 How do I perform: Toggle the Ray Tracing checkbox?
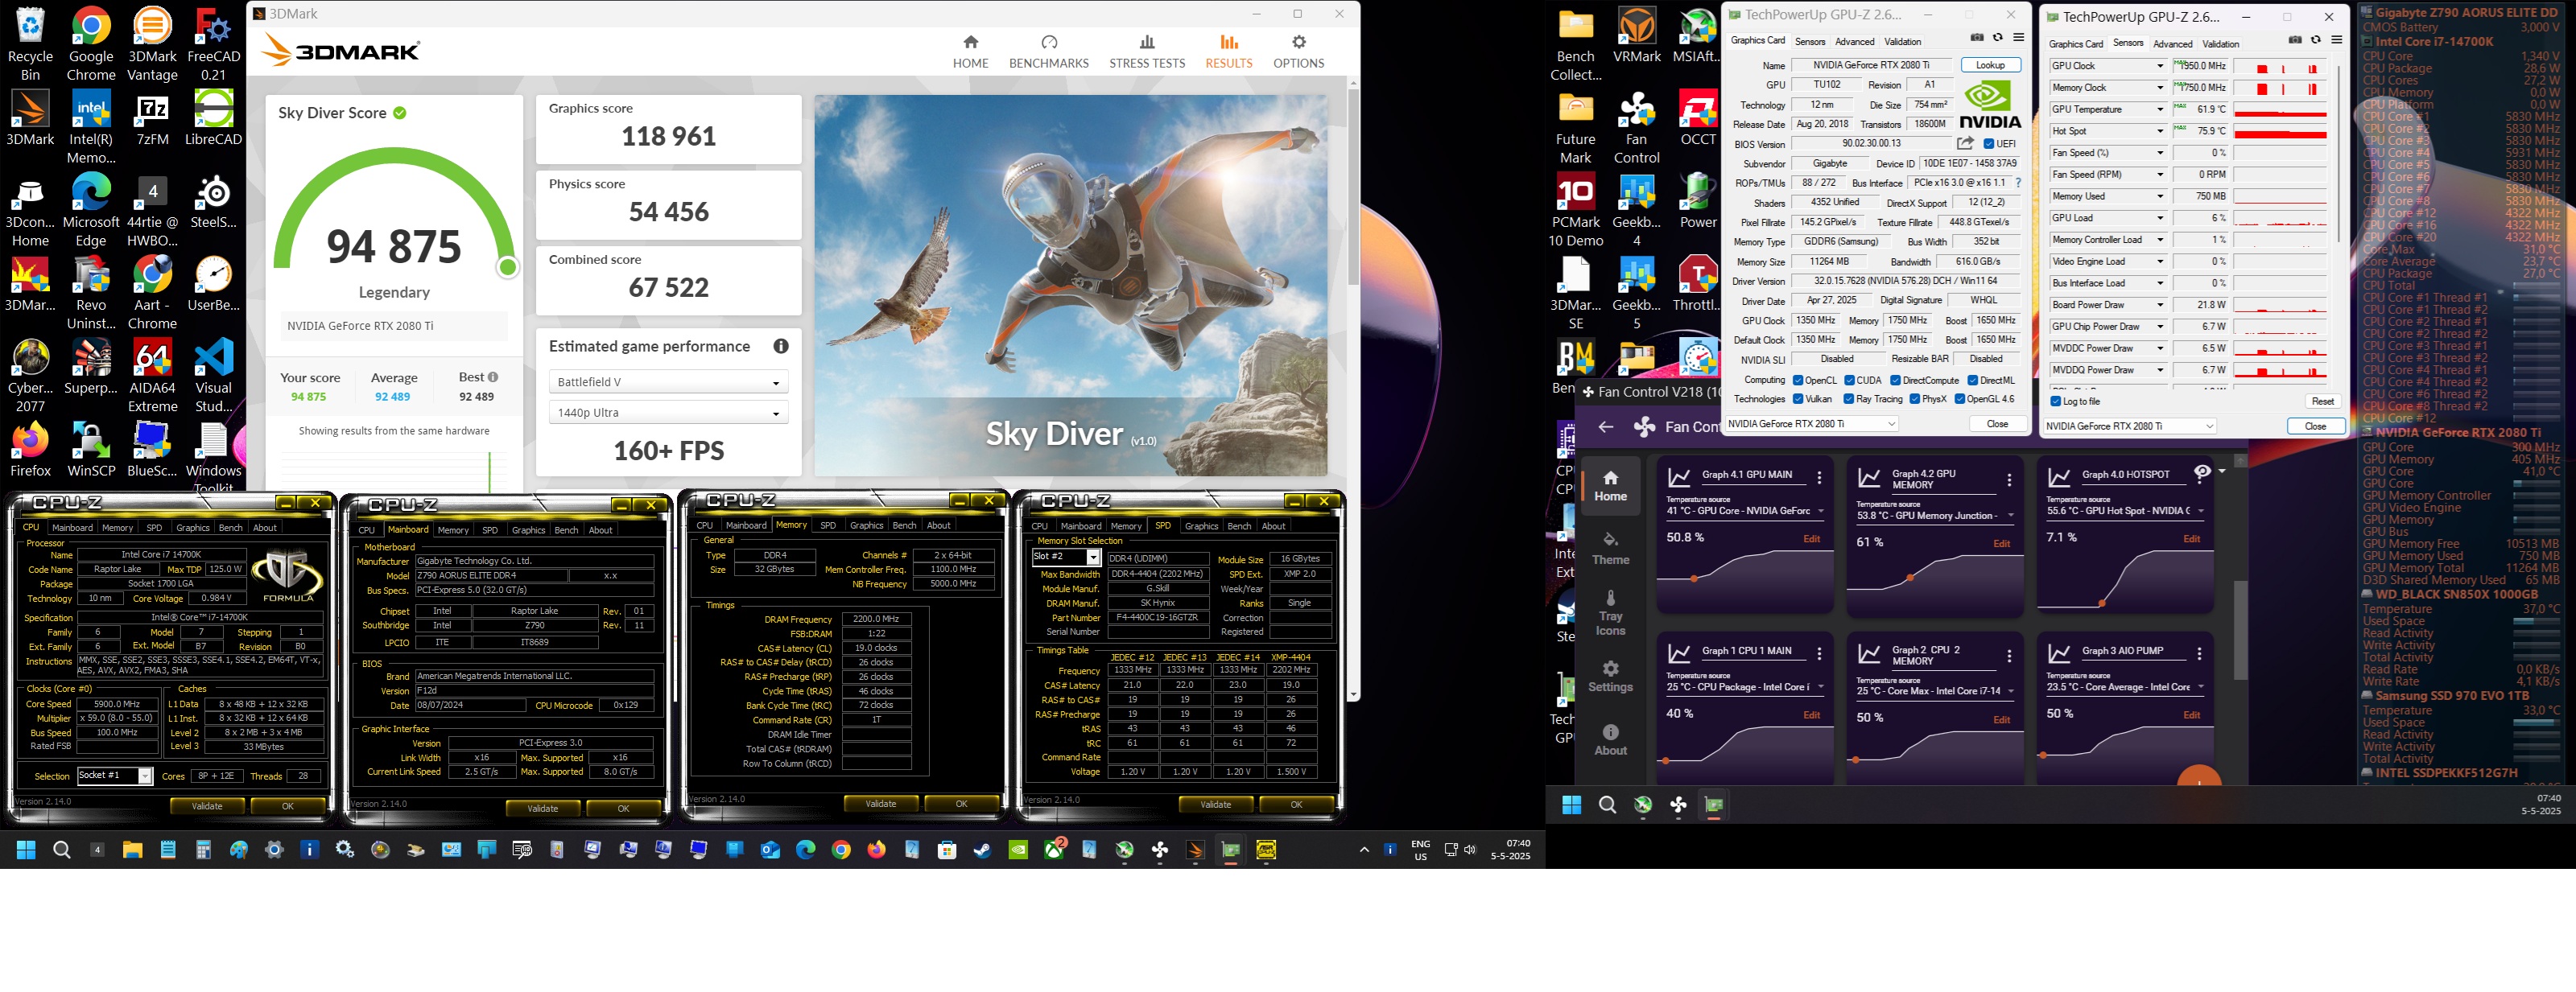coord(1849,398)
